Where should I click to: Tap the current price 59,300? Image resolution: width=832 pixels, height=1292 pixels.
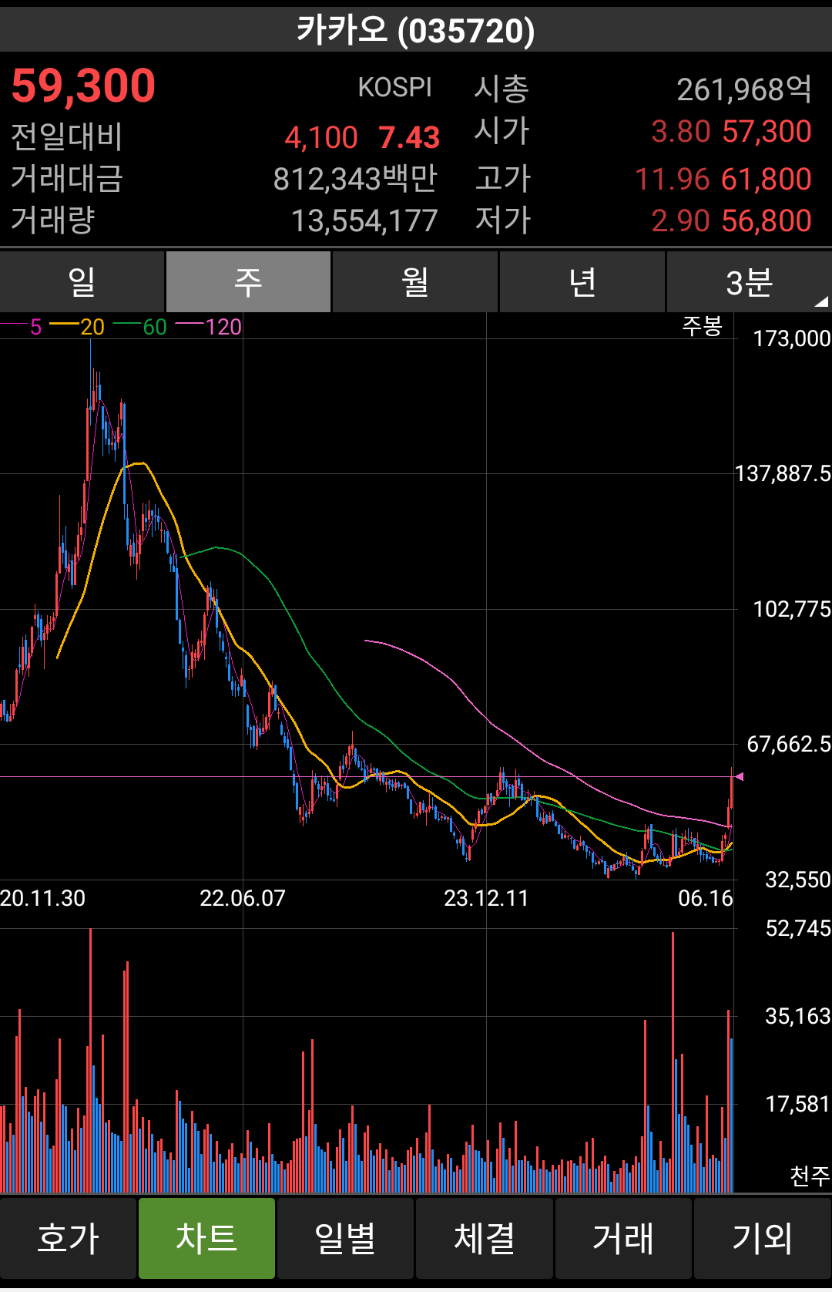tap(83, 86)
